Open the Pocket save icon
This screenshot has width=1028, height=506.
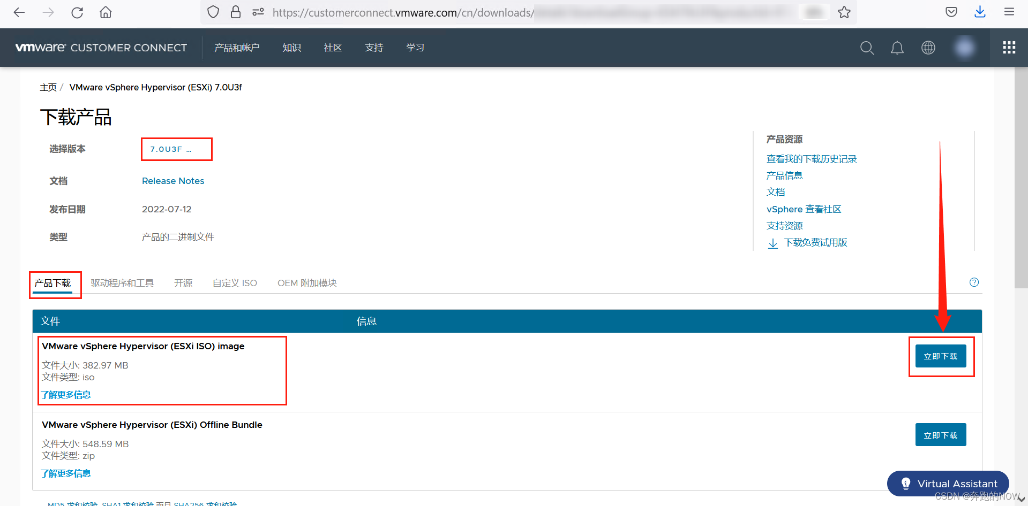[x=951, y=12]
